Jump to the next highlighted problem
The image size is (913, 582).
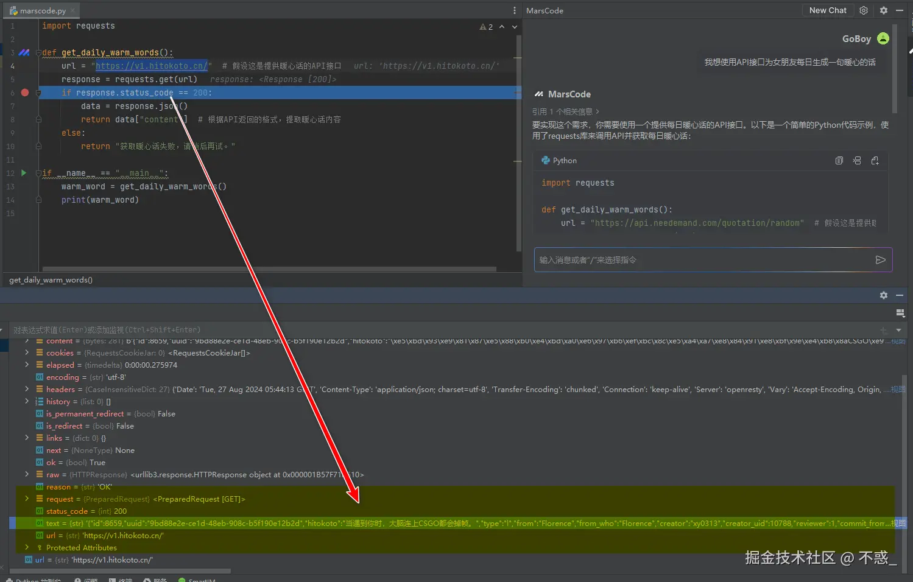pyautogui.click(x=515, y=27)
